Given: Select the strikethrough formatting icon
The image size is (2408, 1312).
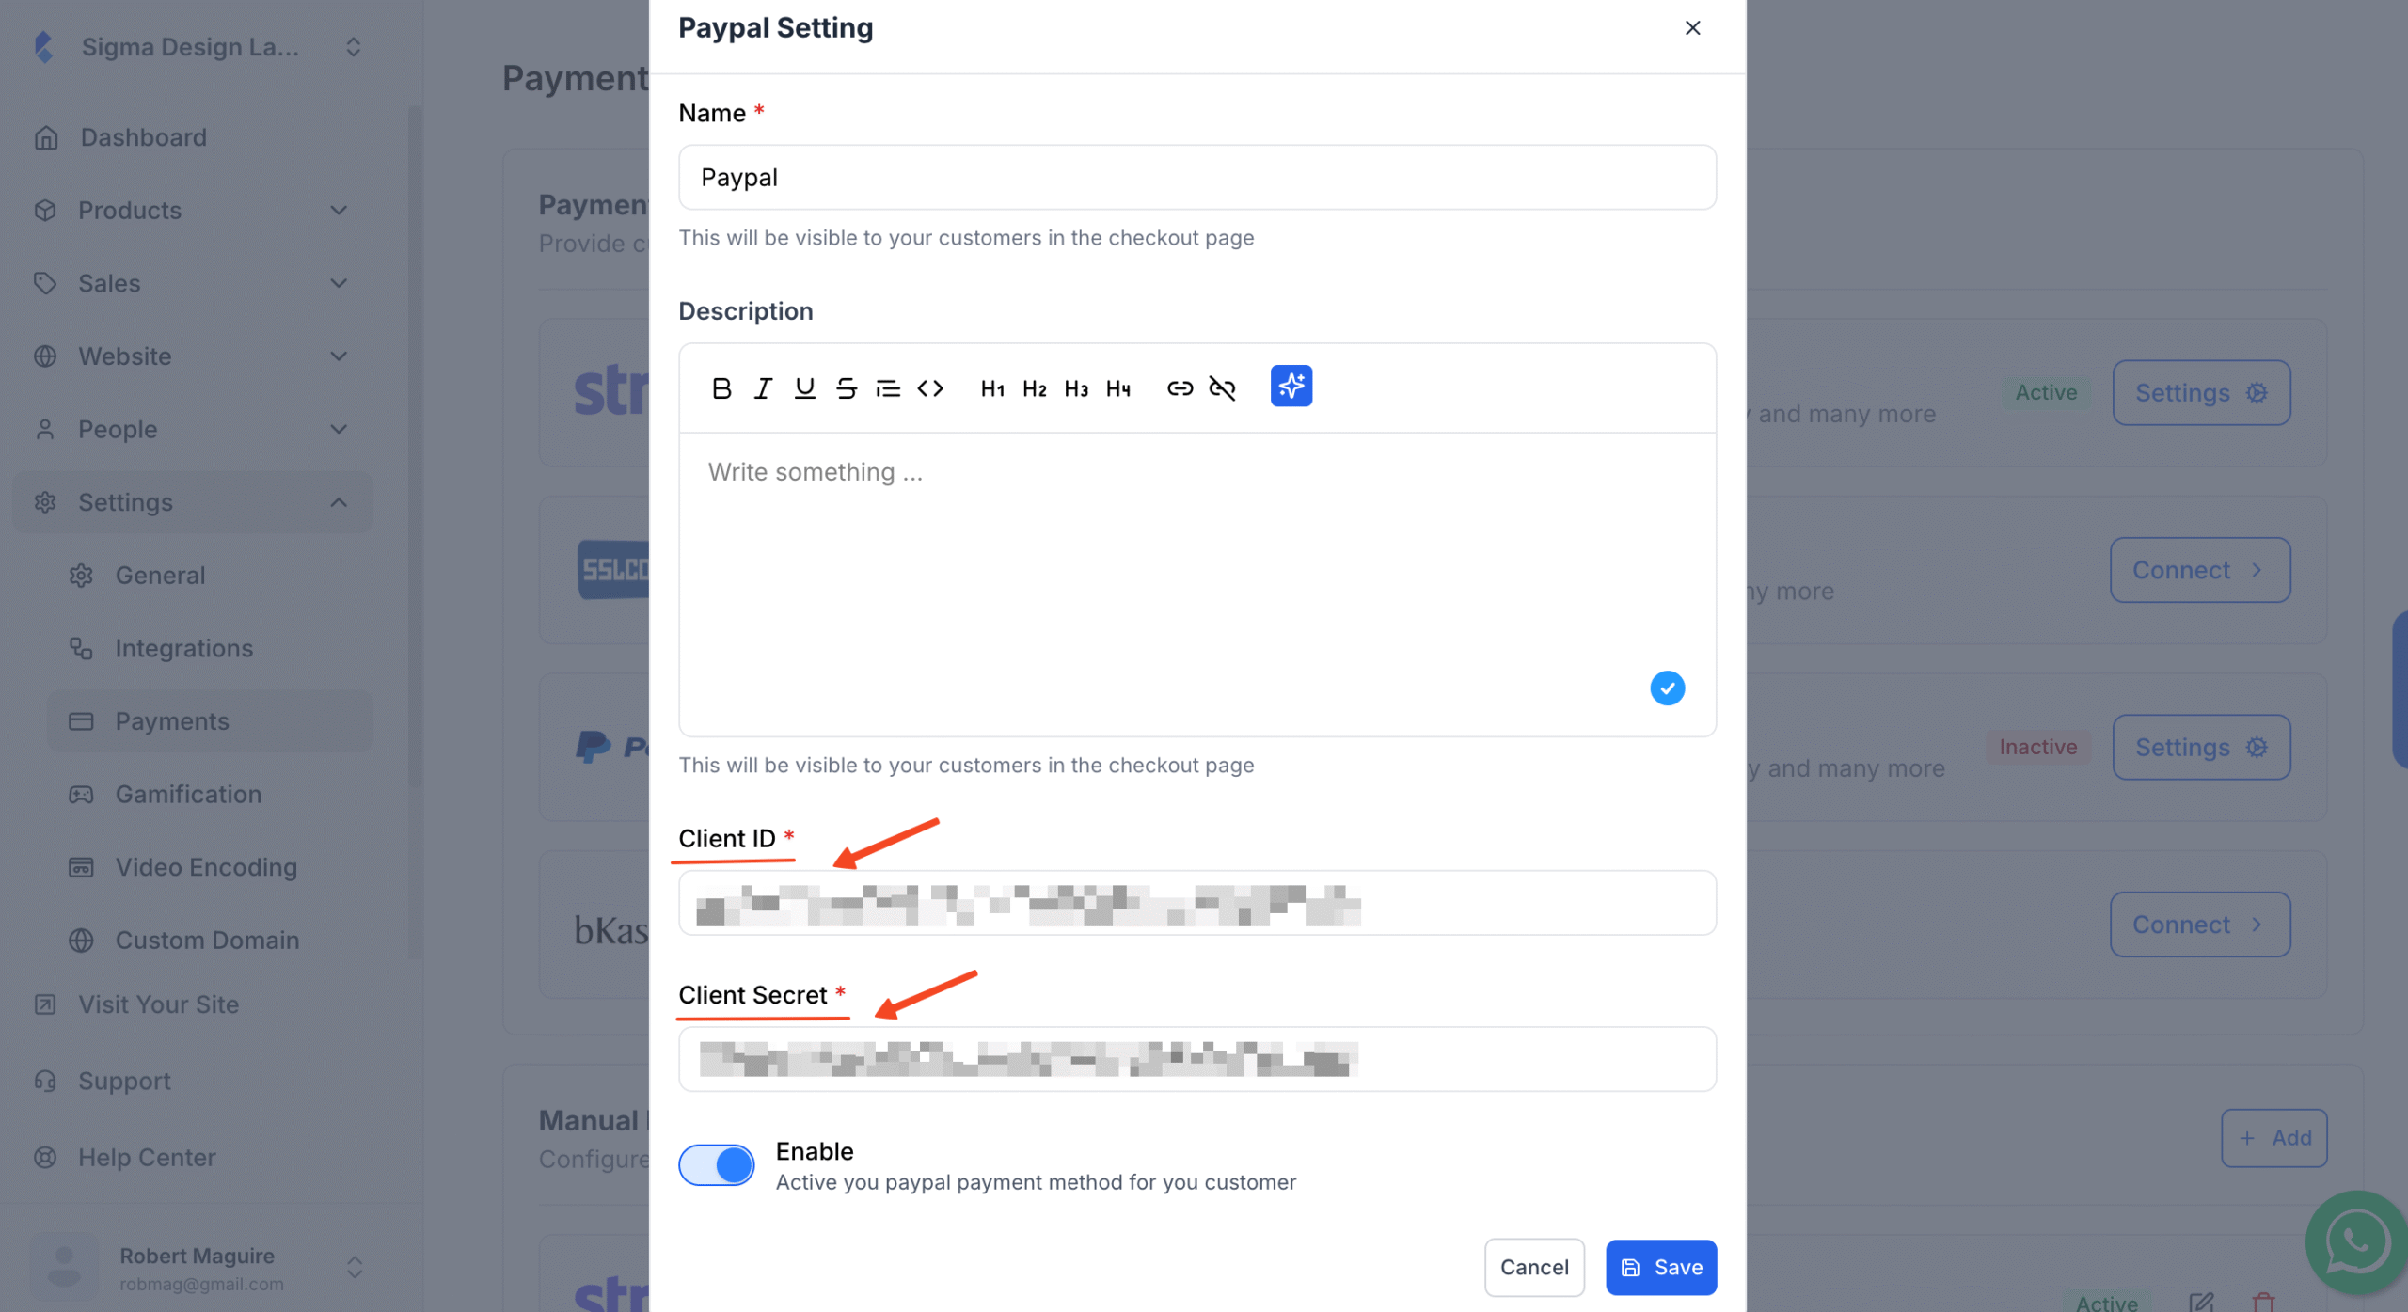Looking at the screenshot, I should tap(846, 387).
